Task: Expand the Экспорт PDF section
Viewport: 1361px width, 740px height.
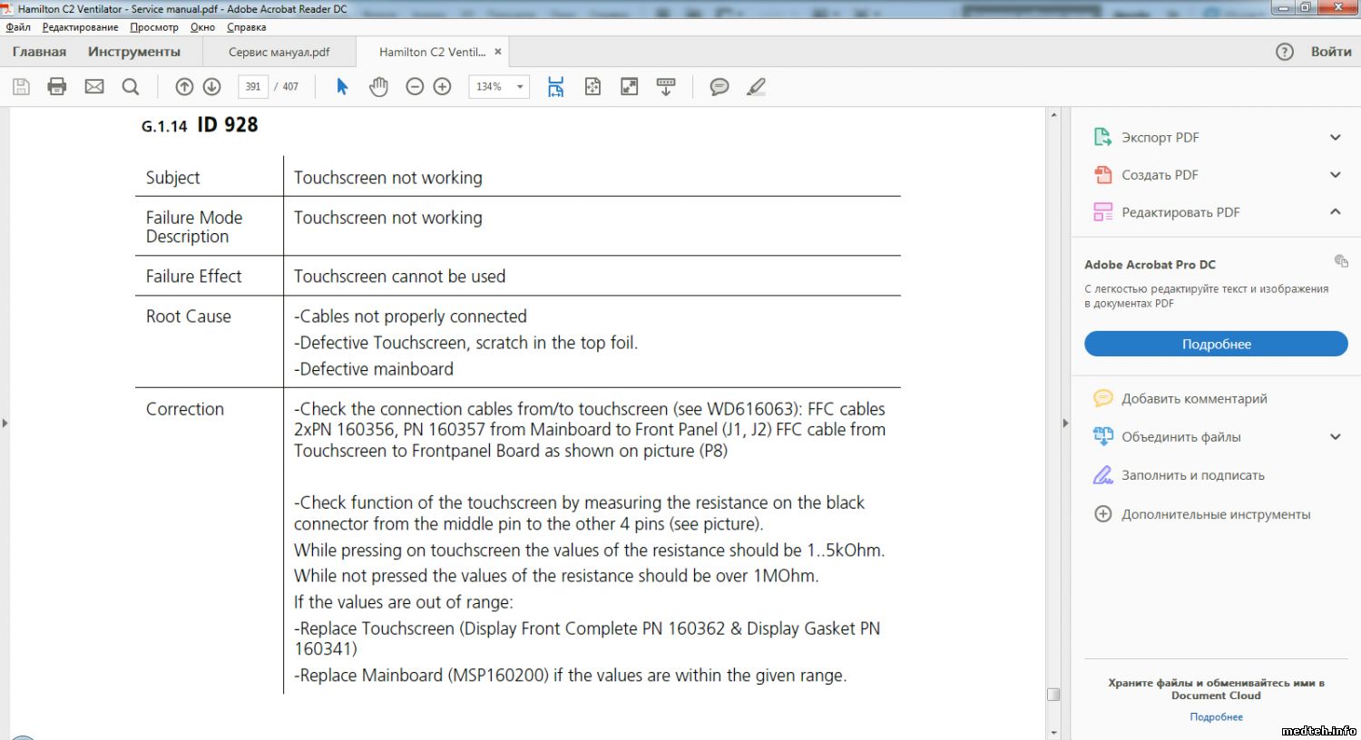Action: pyautogui.click(x=1335, y=138)
